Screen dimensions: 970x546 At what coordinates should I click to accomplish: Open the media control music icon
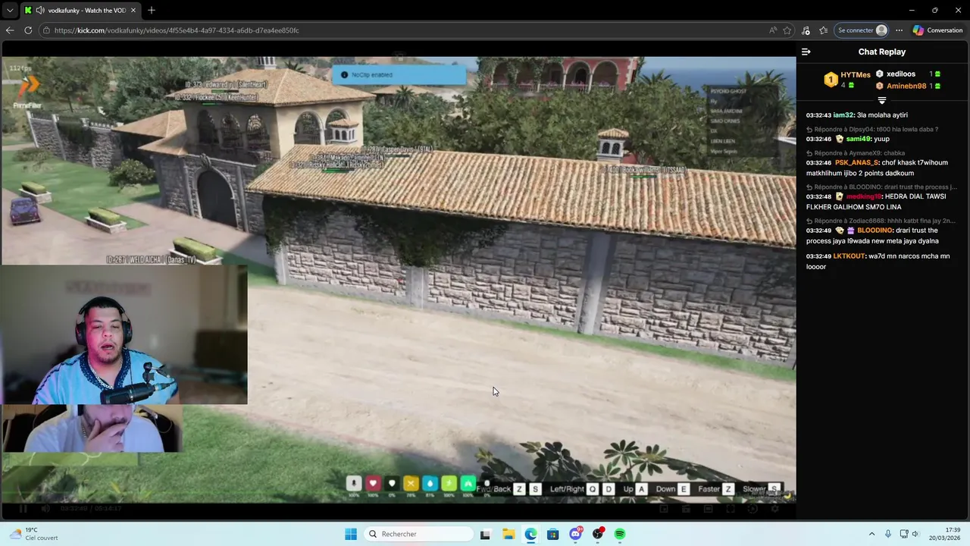[x=806, y=30]
